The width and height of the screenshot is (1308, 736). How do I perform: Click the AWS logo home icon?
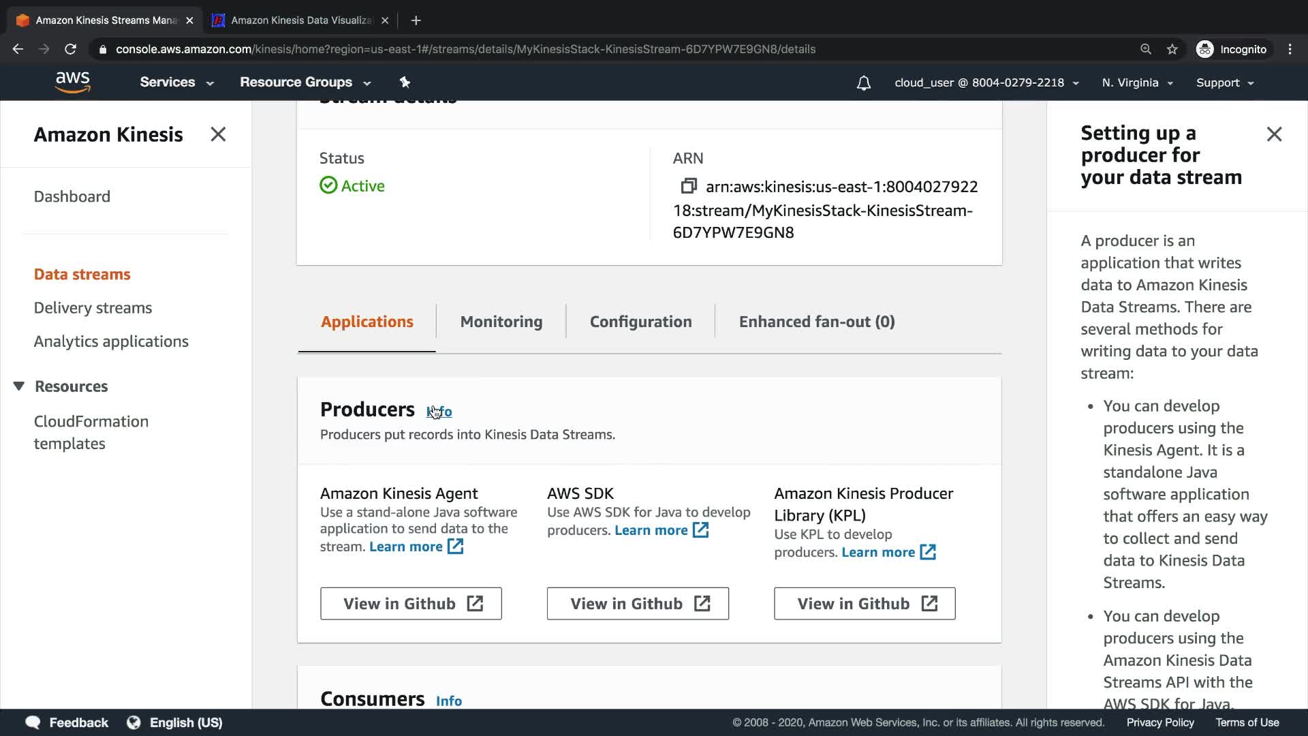pos(73,82)
